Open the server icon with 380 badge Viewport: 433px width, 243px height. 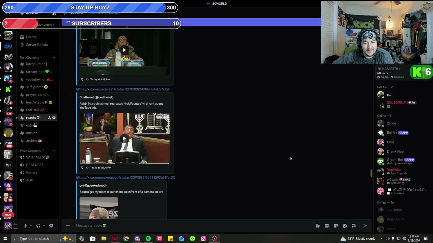coord(8,143)
